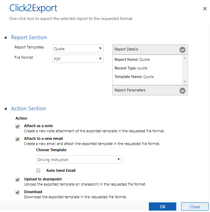Click the report details scrollbar up arrow
The width and height of the screenshot is (210, 212).
click(185, 58)
